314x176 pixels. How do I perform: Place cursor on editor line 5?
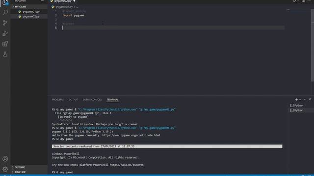click(173, 28)
